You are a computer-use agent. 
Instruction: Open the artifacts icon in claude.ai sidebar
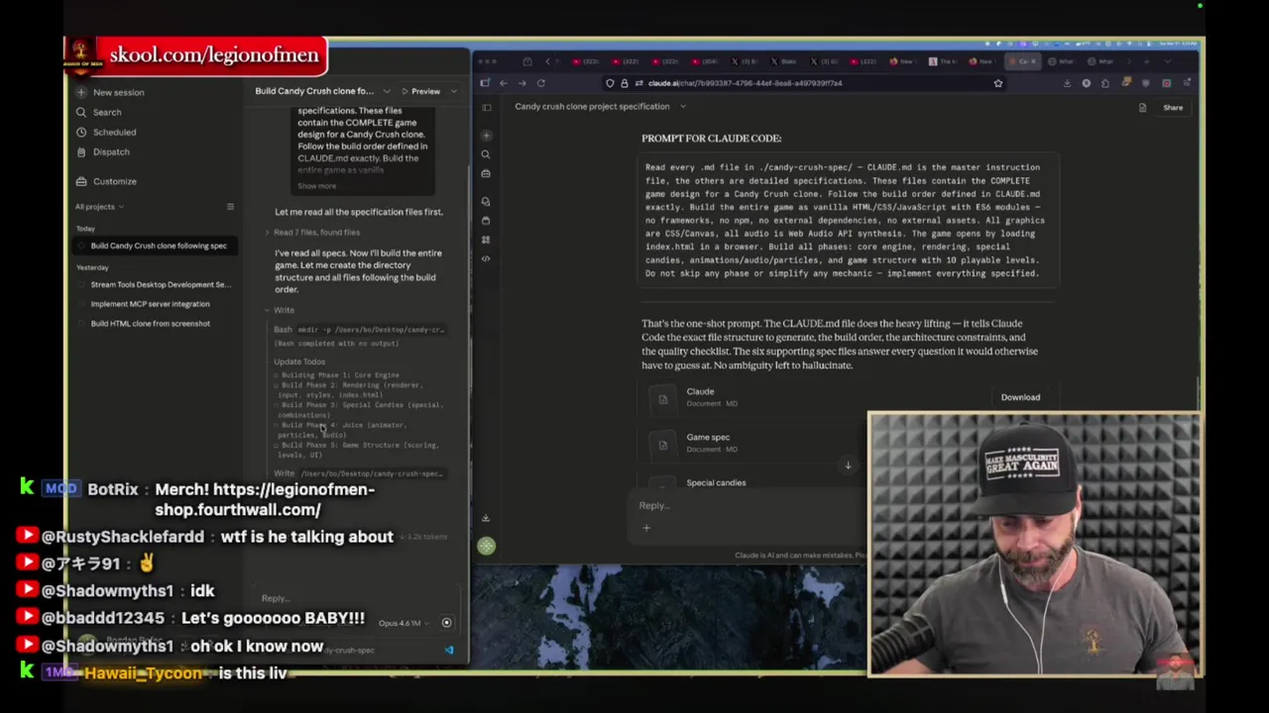pyautogui.click(x=486, y=240)
